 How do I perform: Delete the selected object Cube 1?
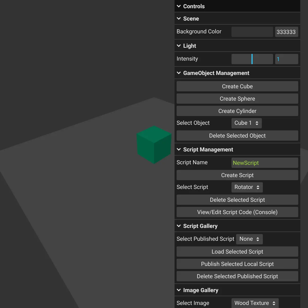(x=237, y=136)
